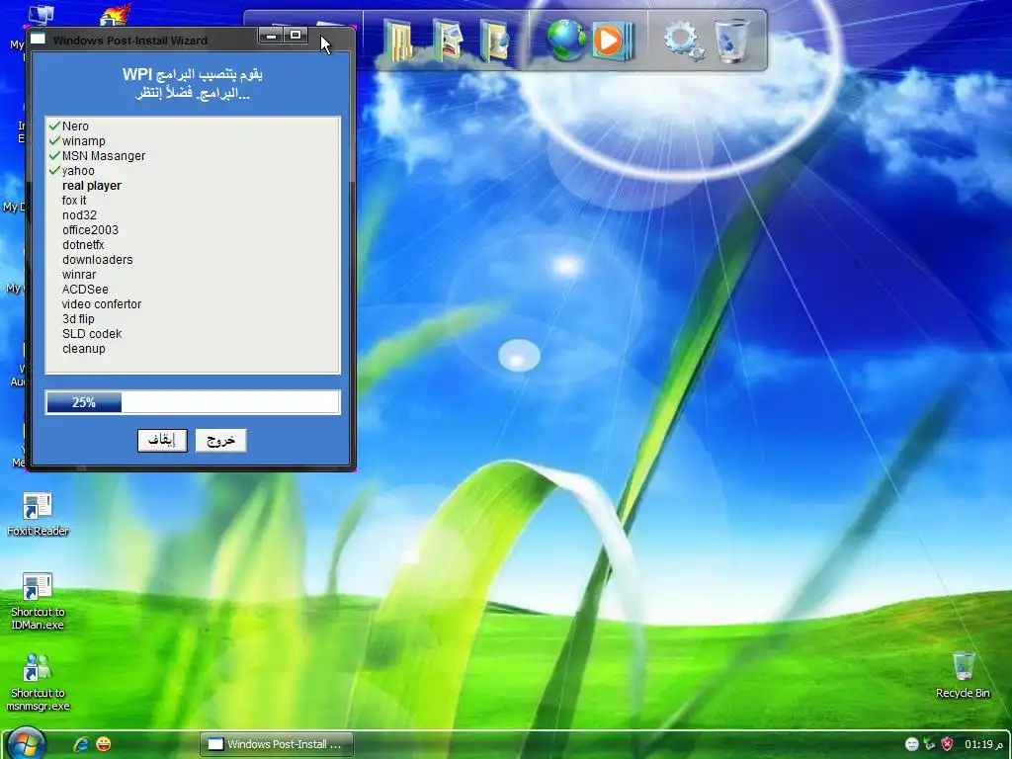The width and height of the screenshot is (1012, 759).
Task: Click the white smiley tray icon
Action: coord(912,744)
